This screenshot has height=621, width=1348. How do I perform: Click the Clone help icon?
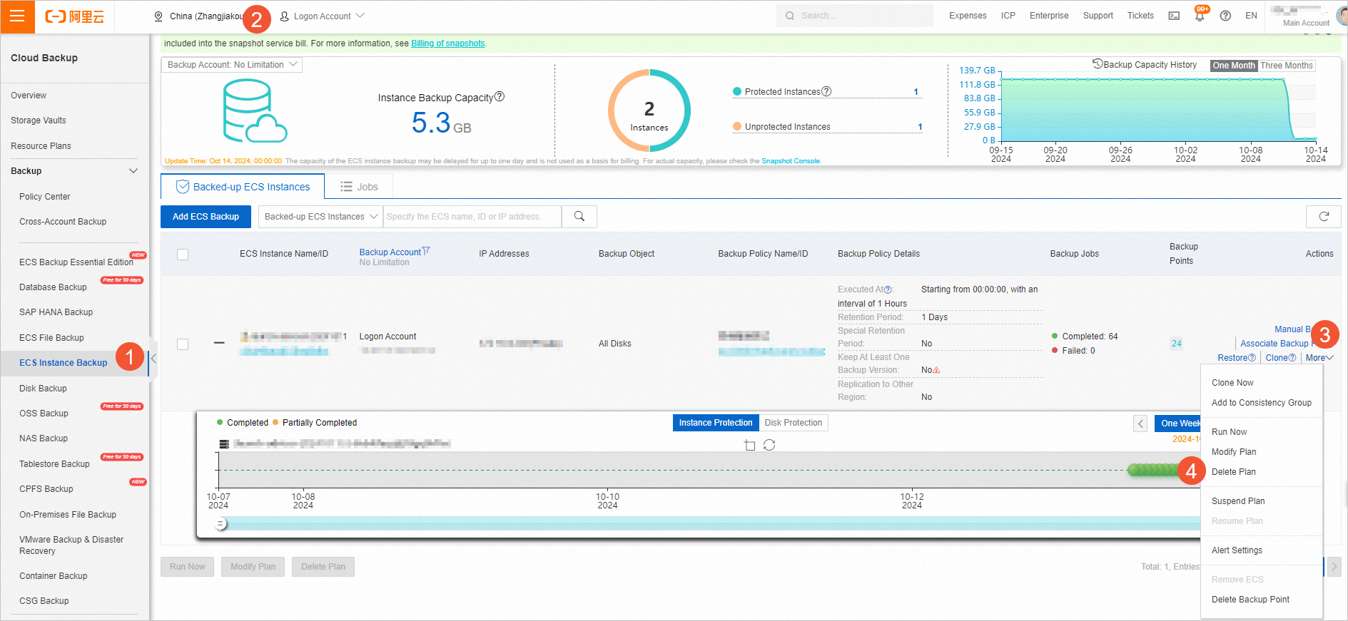tap(1292, 358)
